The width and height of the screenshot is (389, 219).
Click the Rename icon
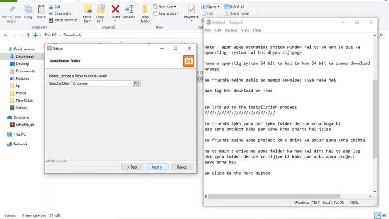click(x=129, y=10)
